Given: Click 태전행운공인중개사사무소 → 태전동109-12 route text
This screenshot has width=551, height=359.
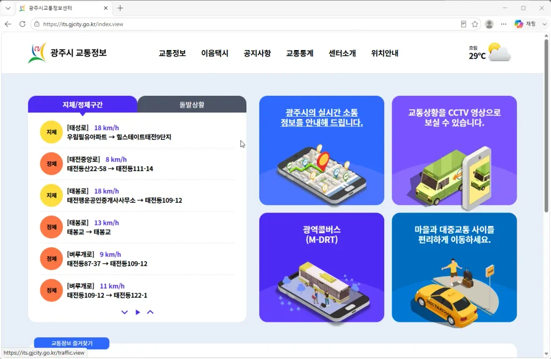Looking at the screenshot, I should [x=124, y=200].
